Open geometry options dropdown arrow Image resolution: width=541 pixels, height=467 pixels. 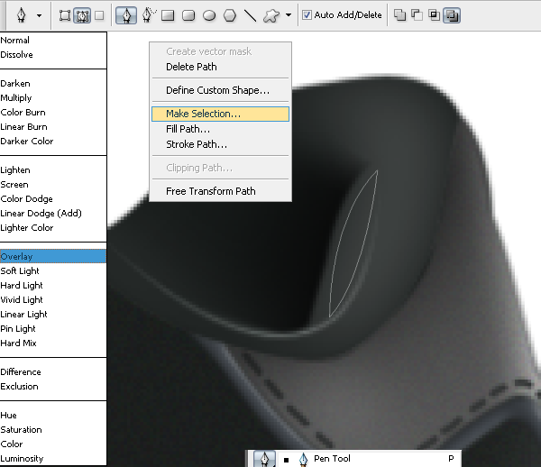pos(289,14)
